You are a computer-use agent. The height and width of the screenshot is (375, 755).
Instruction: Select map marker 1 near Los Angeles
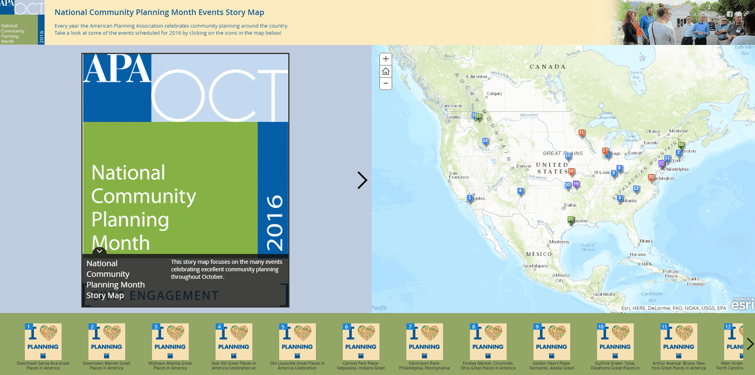click(x=470, y=198)
